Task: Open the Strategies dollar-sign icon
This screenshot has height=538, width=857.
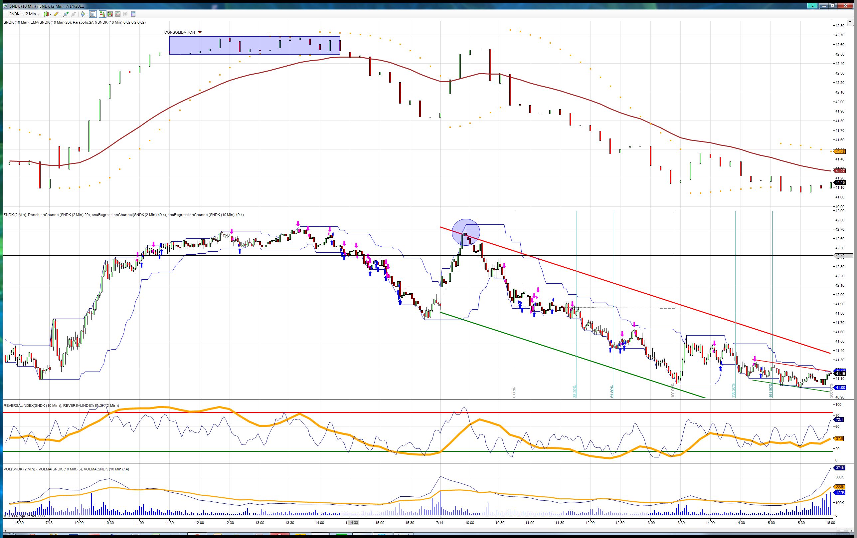Action: tap(125, 14)
